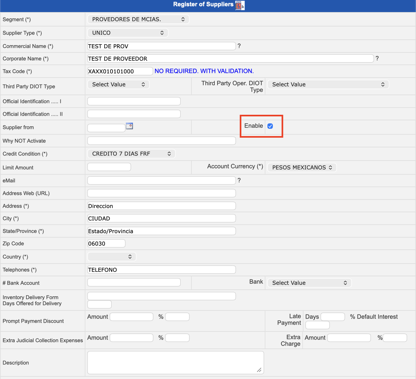Open the Supplier from calendar picker
416x379 pixels.
pos(129,126)
